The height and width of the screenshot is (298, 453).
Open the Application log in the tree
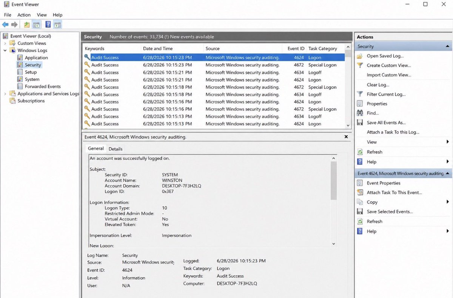click(36, 58)
